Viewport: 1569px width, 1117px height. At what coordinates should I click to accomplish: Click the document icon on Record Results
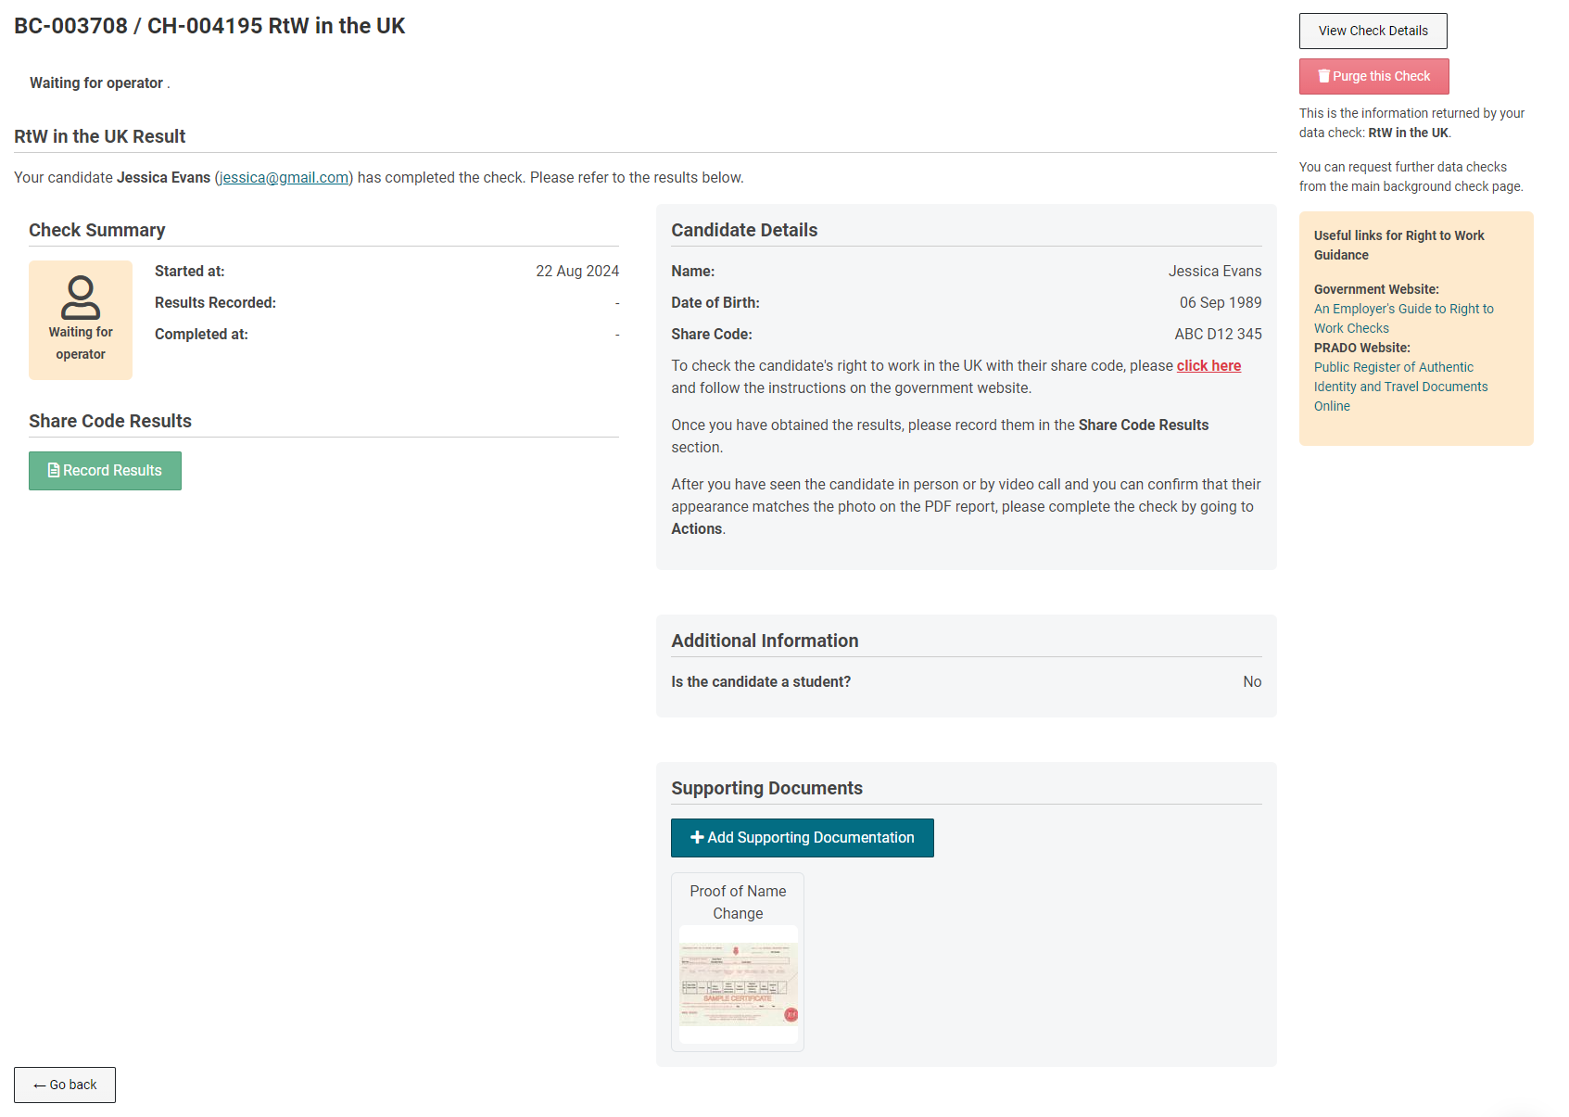(54, 471)
